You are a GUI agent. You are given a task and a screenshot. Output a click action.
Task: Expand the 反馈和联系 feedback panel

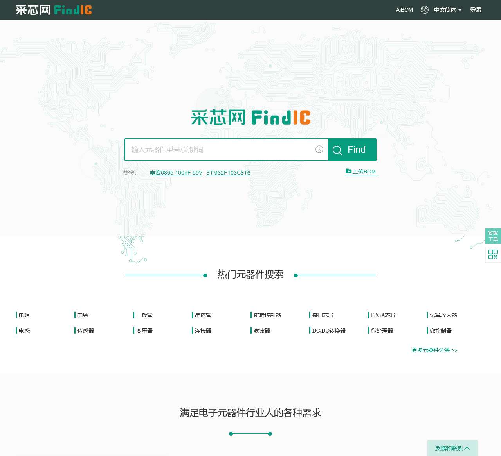[452, 448]
